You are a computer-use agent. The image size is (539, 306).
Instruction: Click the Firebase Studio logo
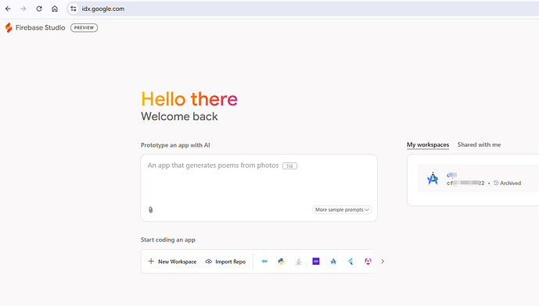click(9, 28)
